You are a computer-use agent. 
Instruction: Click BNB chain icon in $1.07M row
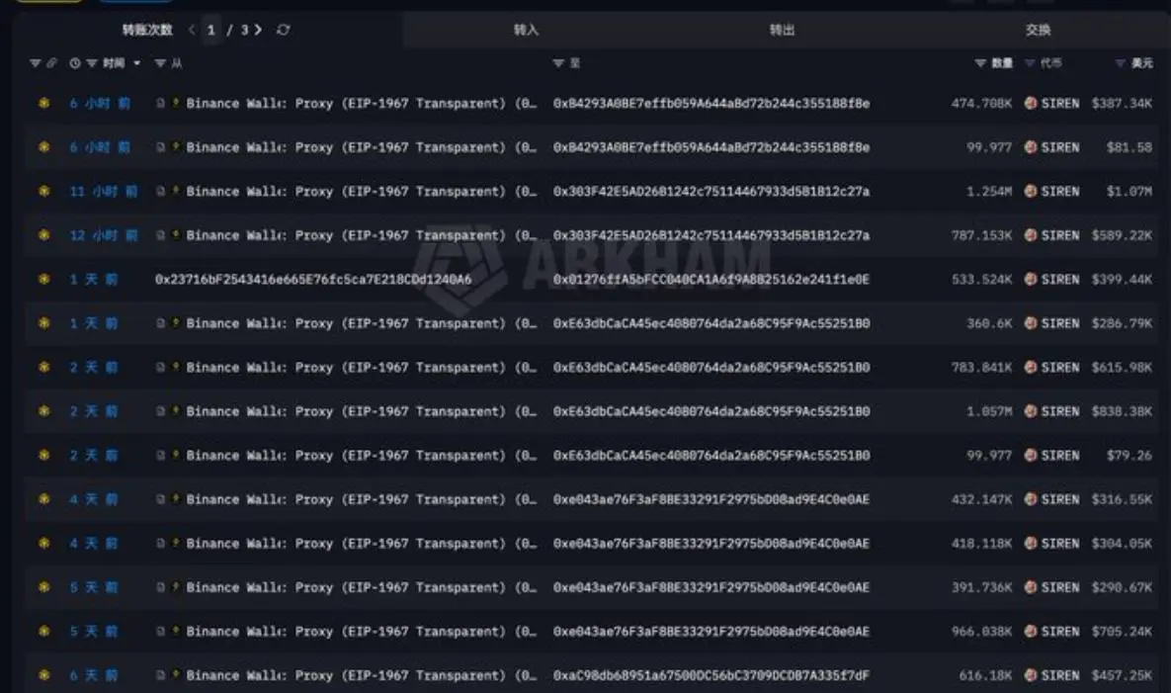[44, 191]
